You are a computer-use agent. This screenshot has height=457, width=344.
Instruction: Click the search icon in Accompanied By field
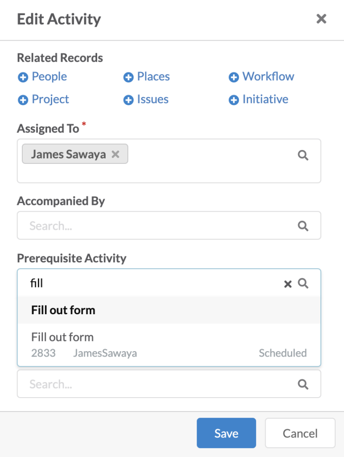(x=303, y=225)
